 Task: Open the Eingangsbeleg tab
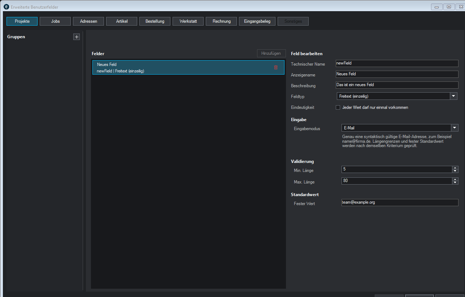tap(257, 21)
